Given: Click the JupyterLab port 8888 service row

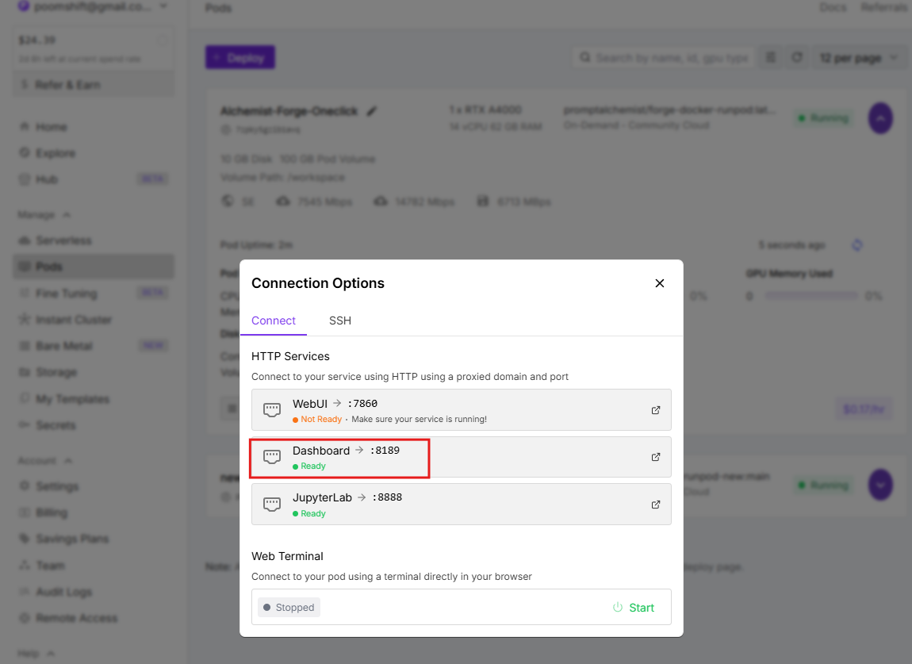Looking at the screenshot, I should click(x=462, y=504).
